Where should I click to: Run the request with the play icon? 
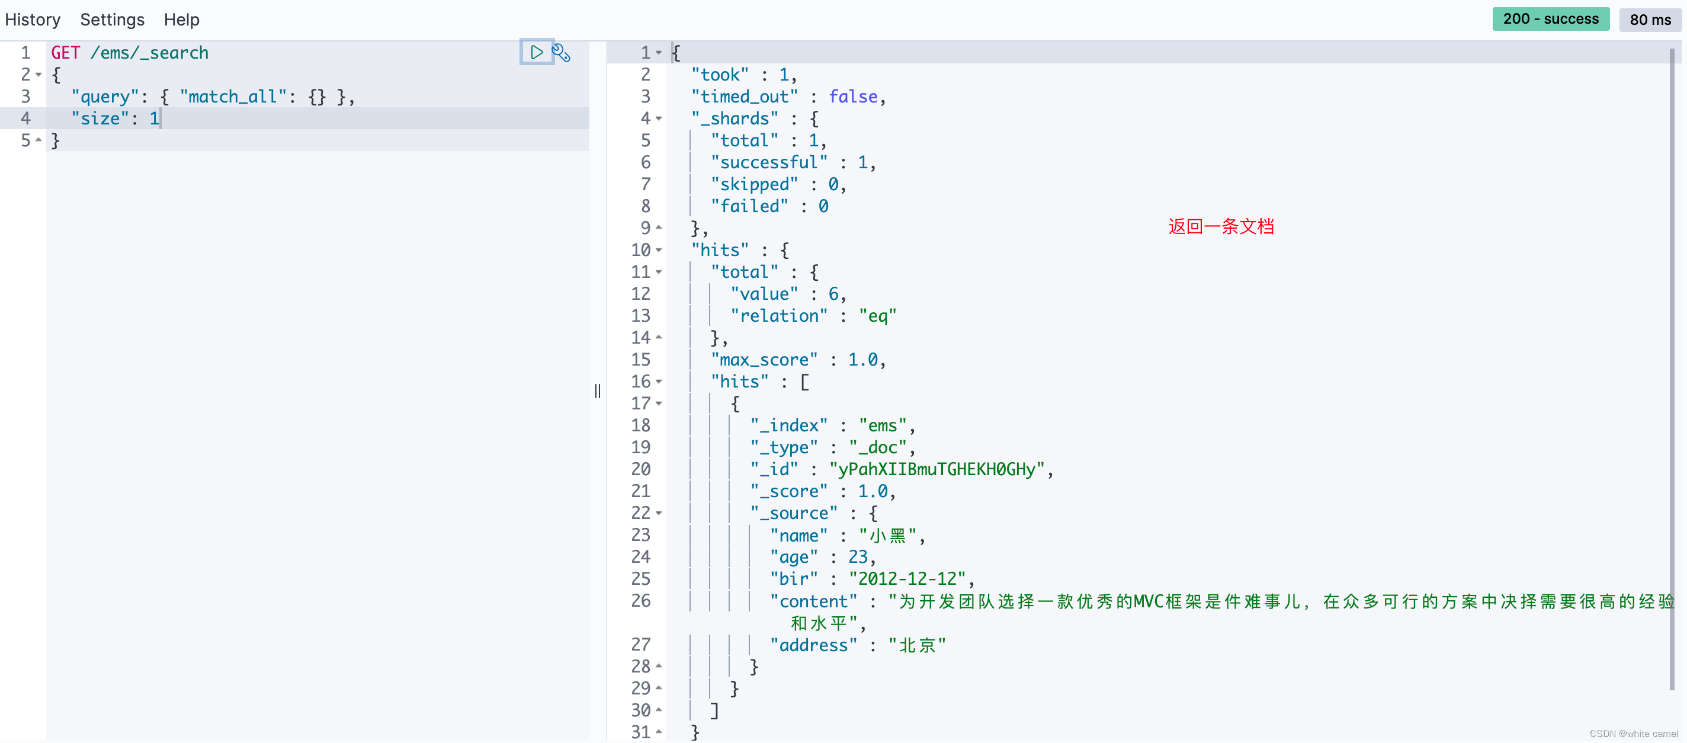coord(536,52)
